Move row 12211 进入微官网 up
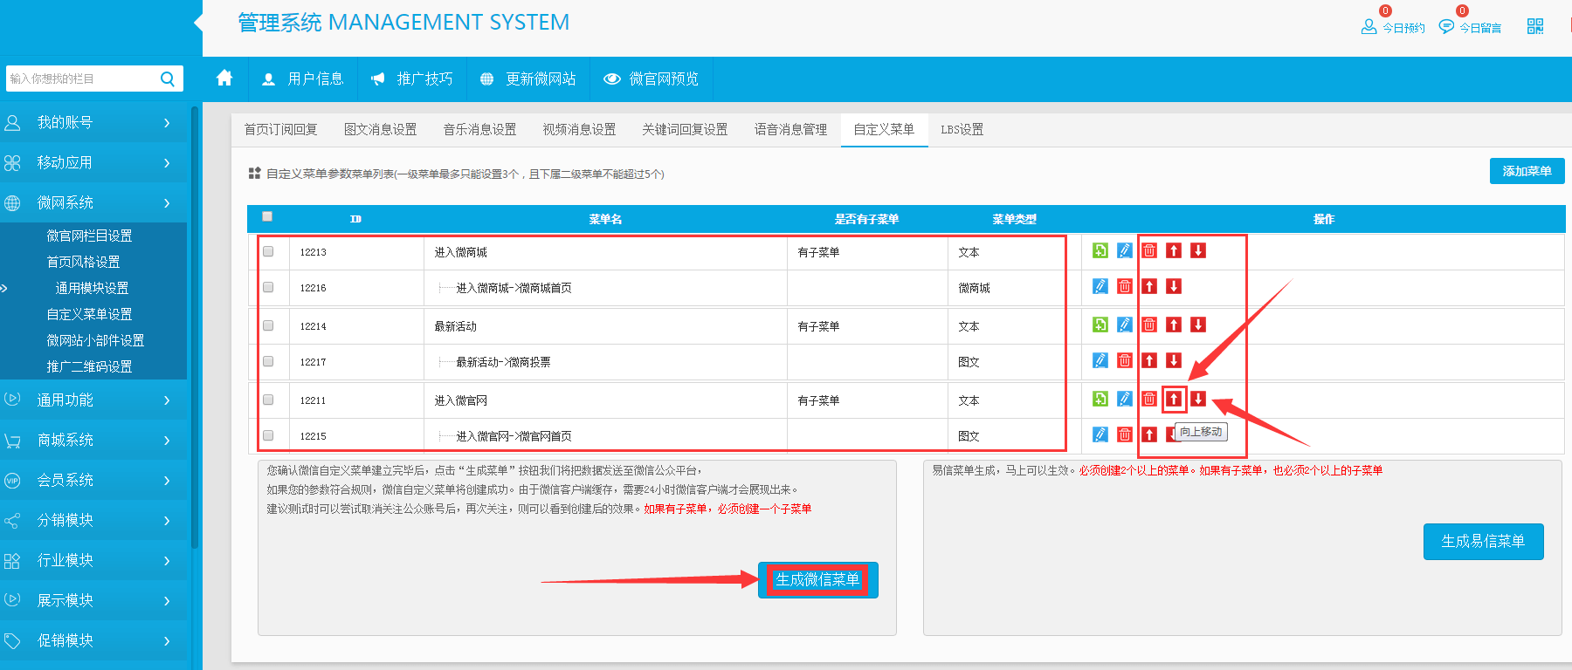The height and width of the screenshot is (670, 1572). tap(1174, 400)
